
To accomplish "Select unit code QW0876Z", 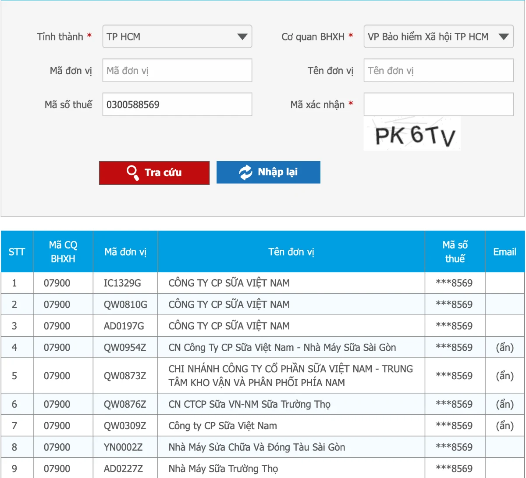I will 125,404.
